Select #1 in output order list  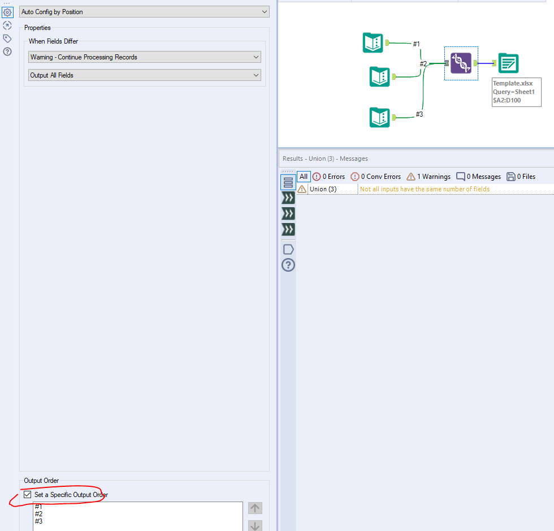pos(38,507)
